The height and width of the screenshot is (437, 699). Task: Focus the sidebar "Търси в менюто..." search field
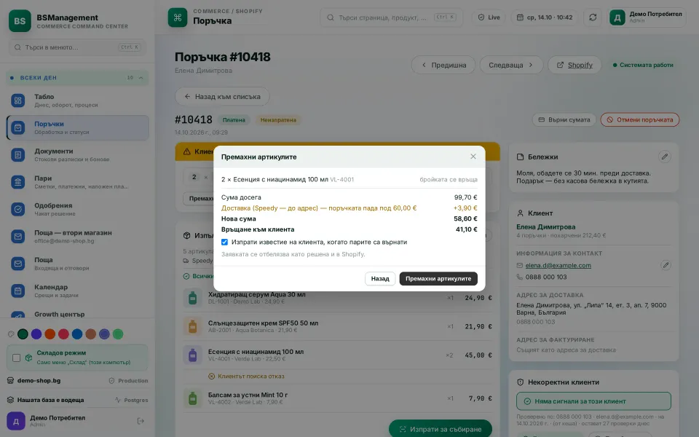(x=77, y=47)
